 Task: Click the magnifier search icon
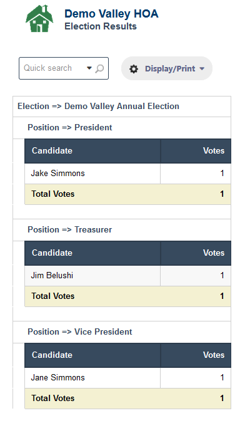tap(99, 68)
